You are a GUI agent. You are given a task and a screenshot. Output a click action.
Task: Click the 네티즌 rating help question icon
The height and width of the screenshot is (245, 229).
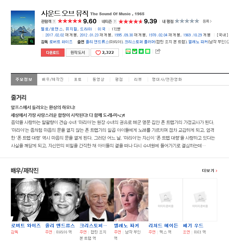pyautogui.click(x=115, y=21)
